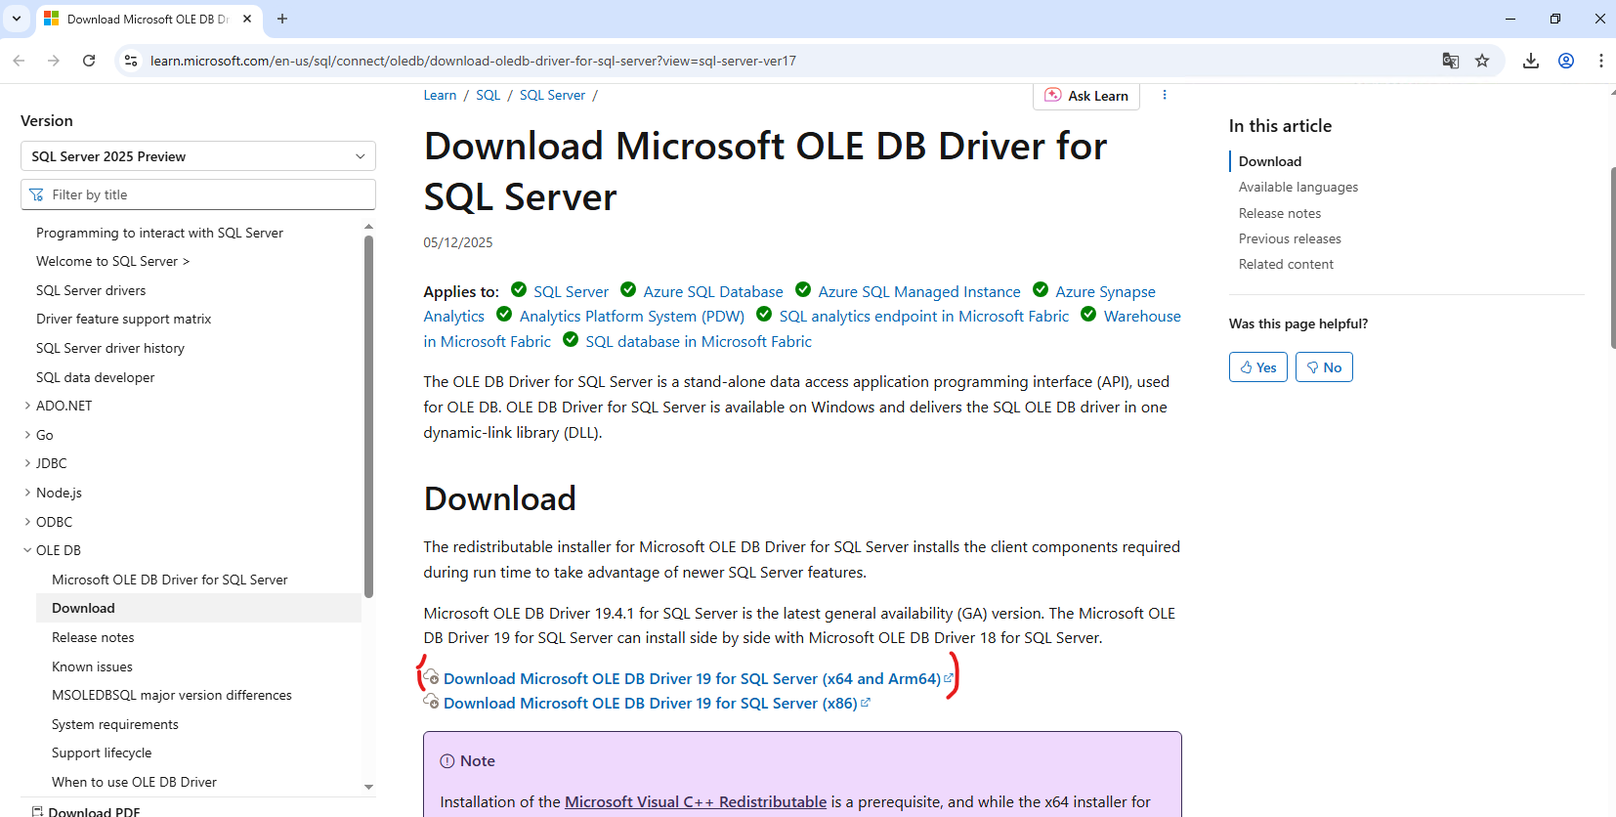
Task: Select Release notes in the sidebar
Action: click(x=93, y=637)
